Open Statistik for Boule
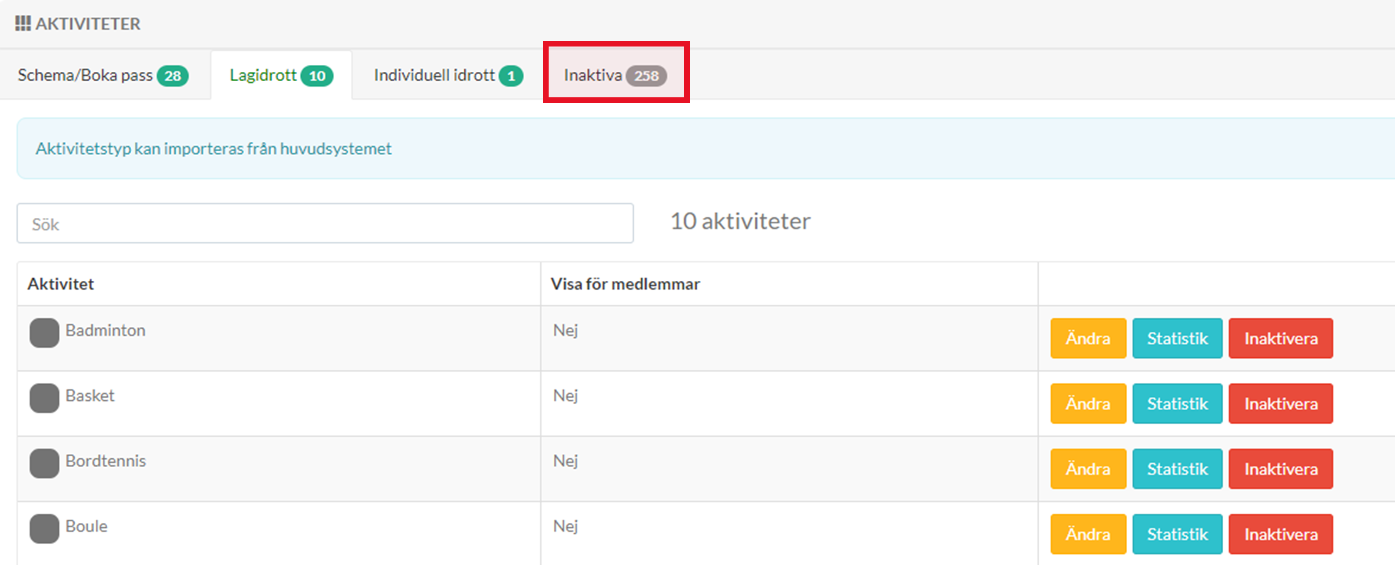Image resolution: width=1395 pixels, height=565 pixels. point(1177,534)
